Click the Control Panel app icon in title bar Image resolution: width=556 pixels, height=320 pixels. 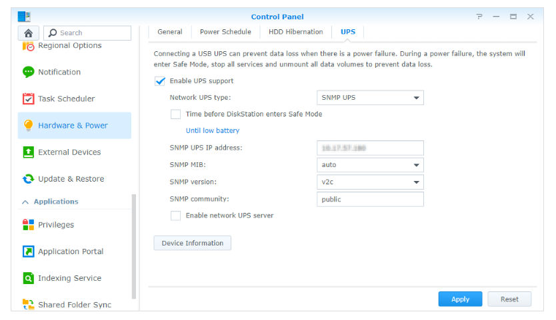(24, 16)
